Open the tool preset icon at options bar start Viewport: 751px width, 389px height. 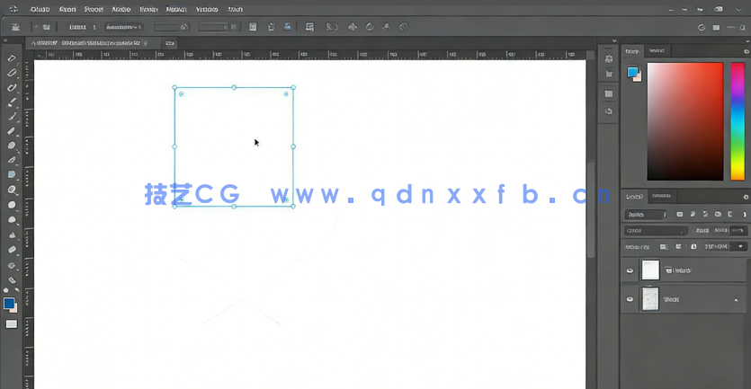pyautogui.click(x=16, y=27)
